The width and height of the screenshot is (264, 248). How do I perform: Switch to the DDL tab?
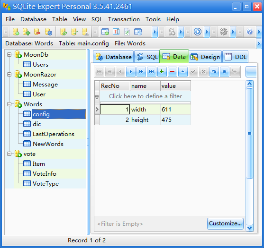[x=236, y=57]
